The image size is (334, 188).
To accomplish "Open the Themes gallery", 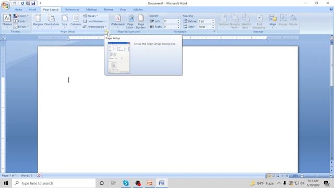I will click(7, 21).
